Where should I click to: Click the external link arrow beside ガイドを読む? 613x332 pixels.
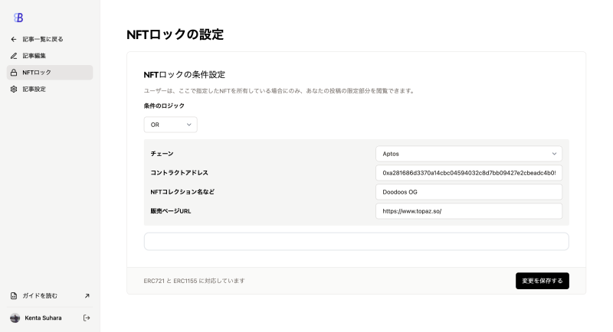pyautogui.click(x=87, y=296)
